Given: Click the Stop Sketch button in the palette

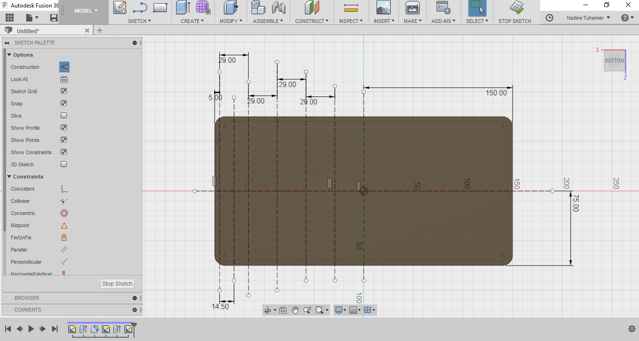Looking at the screenshot, I should tap(118, 283).
